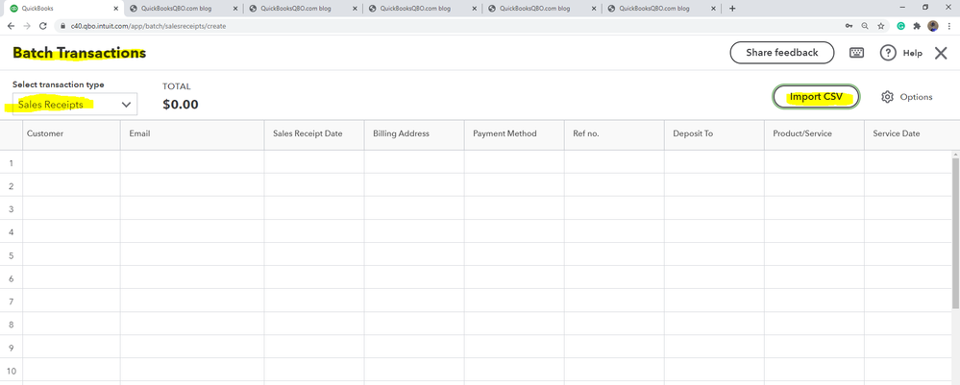Screen dimensions: 960x385
Task: Select the Email column header
Action: (x=192, y=133)
